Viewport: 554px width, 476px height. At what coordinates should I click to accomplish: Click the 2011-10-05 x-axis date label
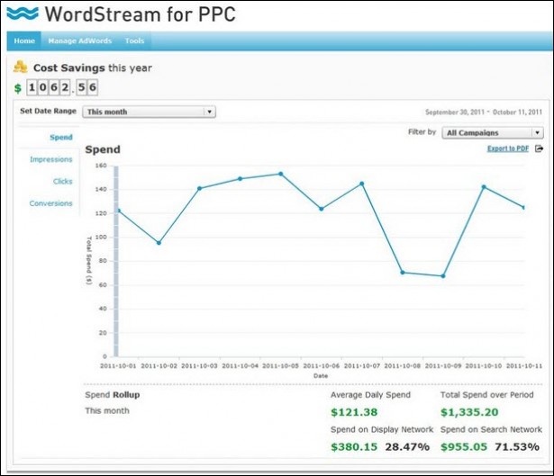[280, 366]
